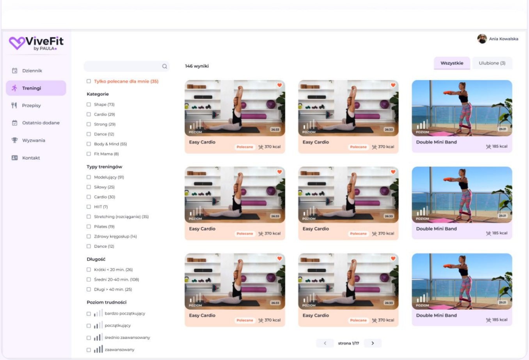The width and height of the screenshot is (529, 360).
Task: Open Dziennik via its calendar icon
Action: (x=14, y=71)
